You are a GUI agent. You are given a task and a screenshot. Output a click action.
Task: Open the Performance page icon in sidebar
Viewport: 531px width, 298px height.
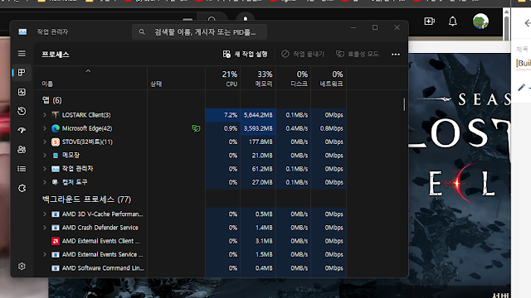pyautogui.click(x=22, y=92)
